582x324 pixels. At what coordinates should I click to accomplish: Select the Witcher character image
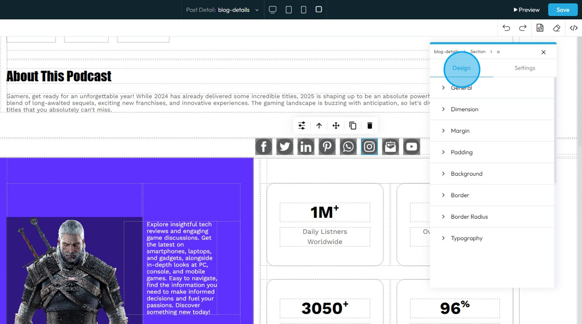pyautogui.click(x=75, y=271)
